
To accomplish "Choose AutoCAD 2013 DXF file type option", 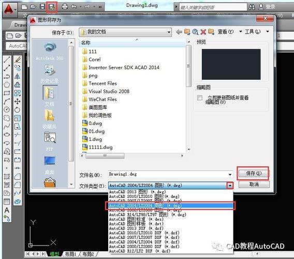I will (x=136, y=228).
